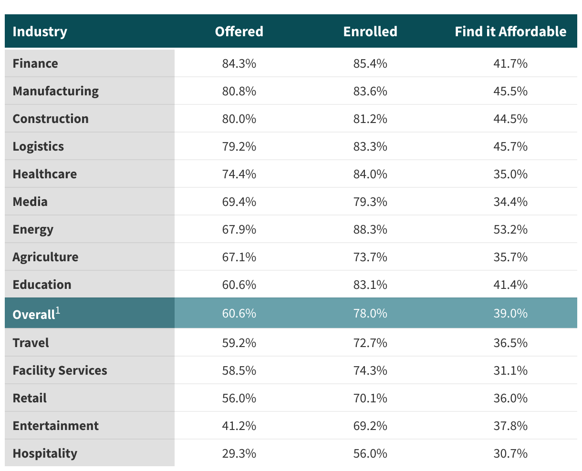Select the Facility Services row label
582x471 pixels.
60,370
